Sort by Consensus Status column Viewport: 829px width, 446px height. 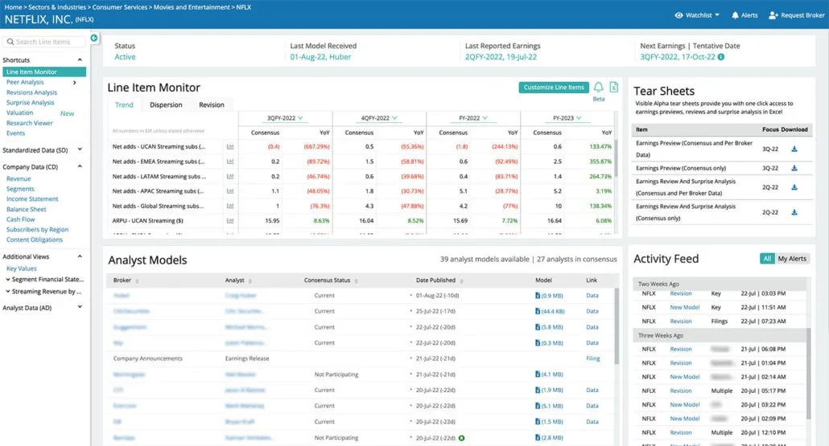(x=356, y=280)
